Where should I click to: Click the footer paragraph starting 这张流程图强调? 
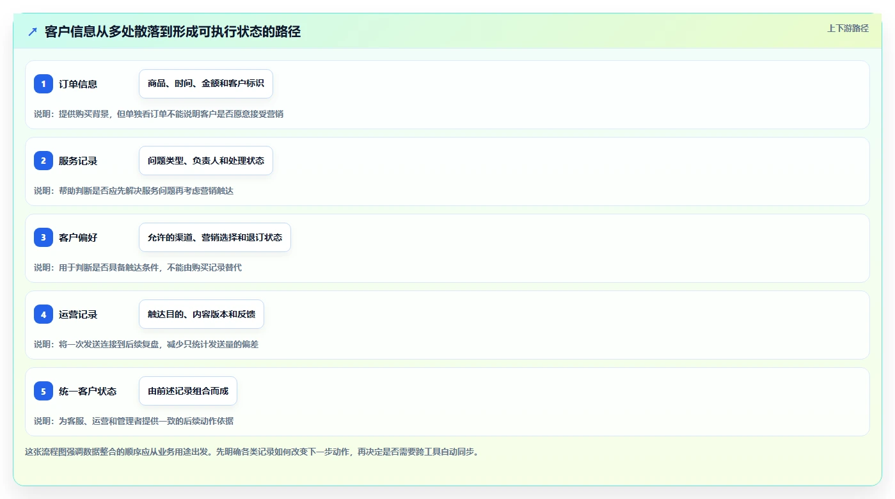point(252,452)
